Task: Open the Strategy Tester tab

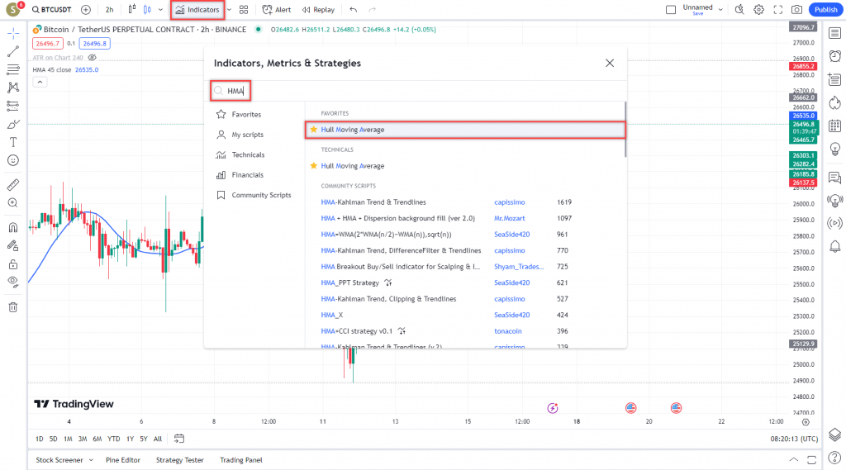Action: click(x=179, y=460)
